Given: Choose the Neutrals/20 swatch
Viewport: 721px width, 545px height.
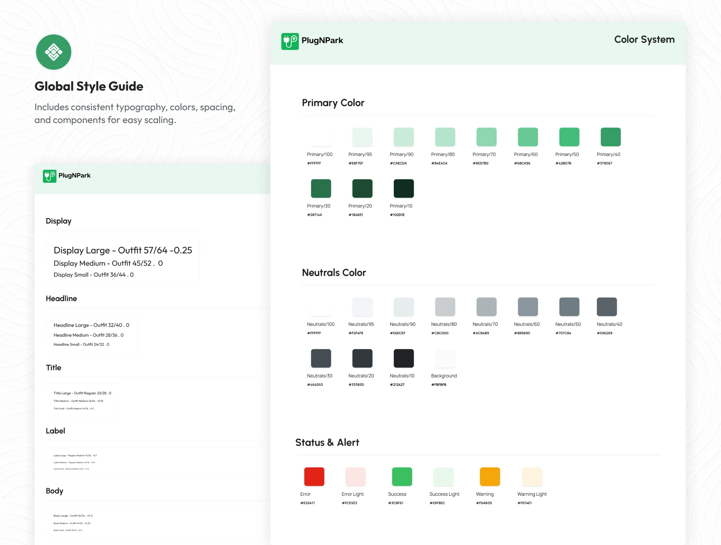Looking at the screenshot, I should [x=362, y=359].
